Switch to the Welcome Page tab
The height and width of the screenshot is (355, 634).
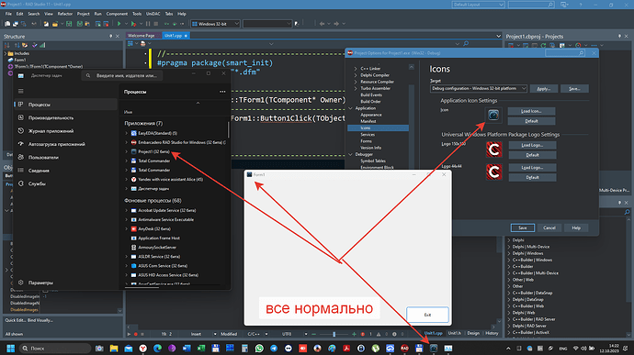pos(142,36)
